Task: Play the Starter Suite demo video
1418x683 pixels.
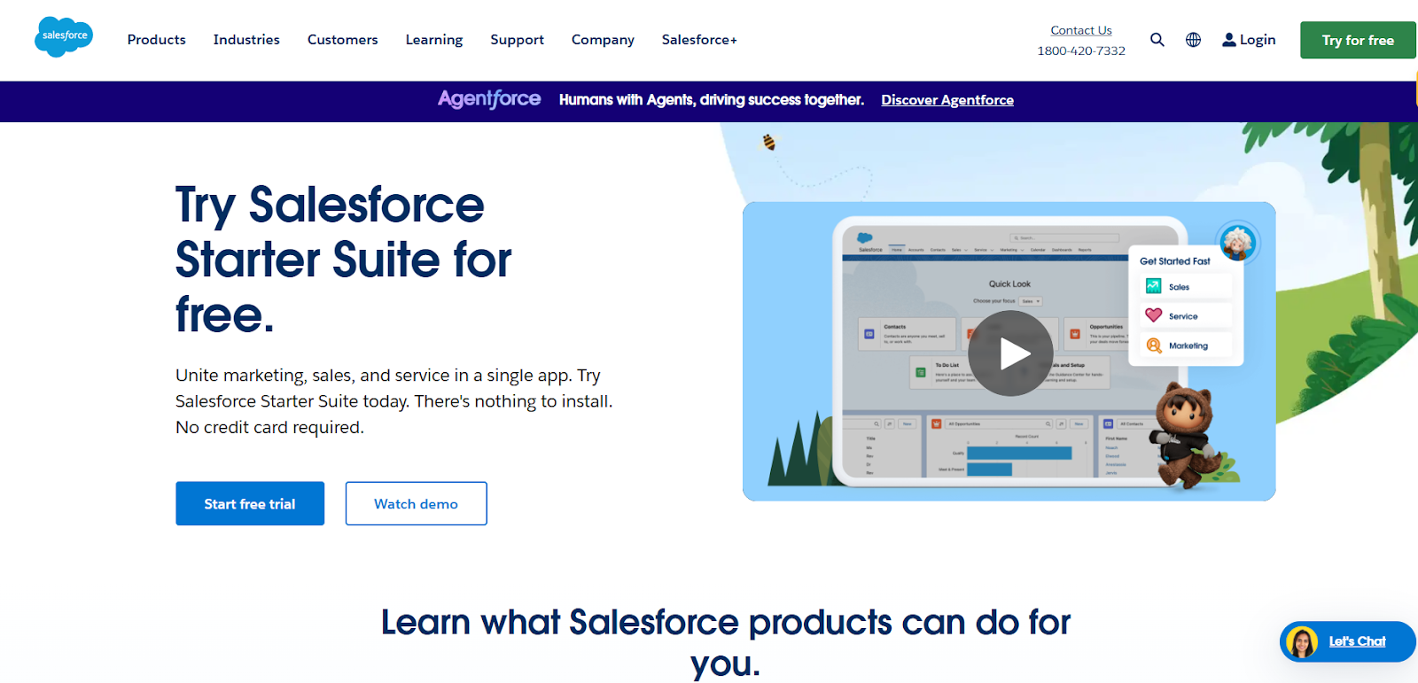Action: pos(1010,353)
